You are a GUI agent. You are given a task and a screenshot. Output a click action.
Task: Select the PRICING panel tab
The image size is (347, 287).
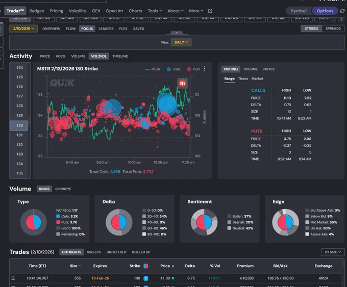click(x=231, y=69)
